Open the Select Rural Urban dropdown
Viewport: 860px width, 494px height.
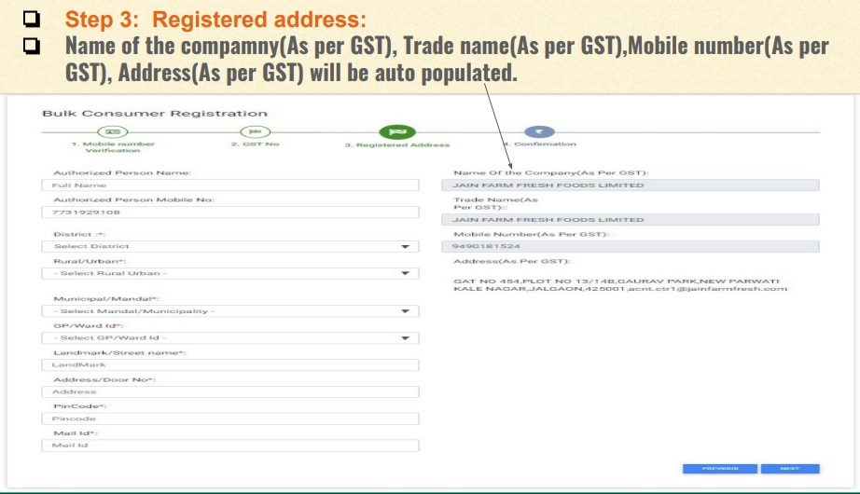[x=230, y=273]
